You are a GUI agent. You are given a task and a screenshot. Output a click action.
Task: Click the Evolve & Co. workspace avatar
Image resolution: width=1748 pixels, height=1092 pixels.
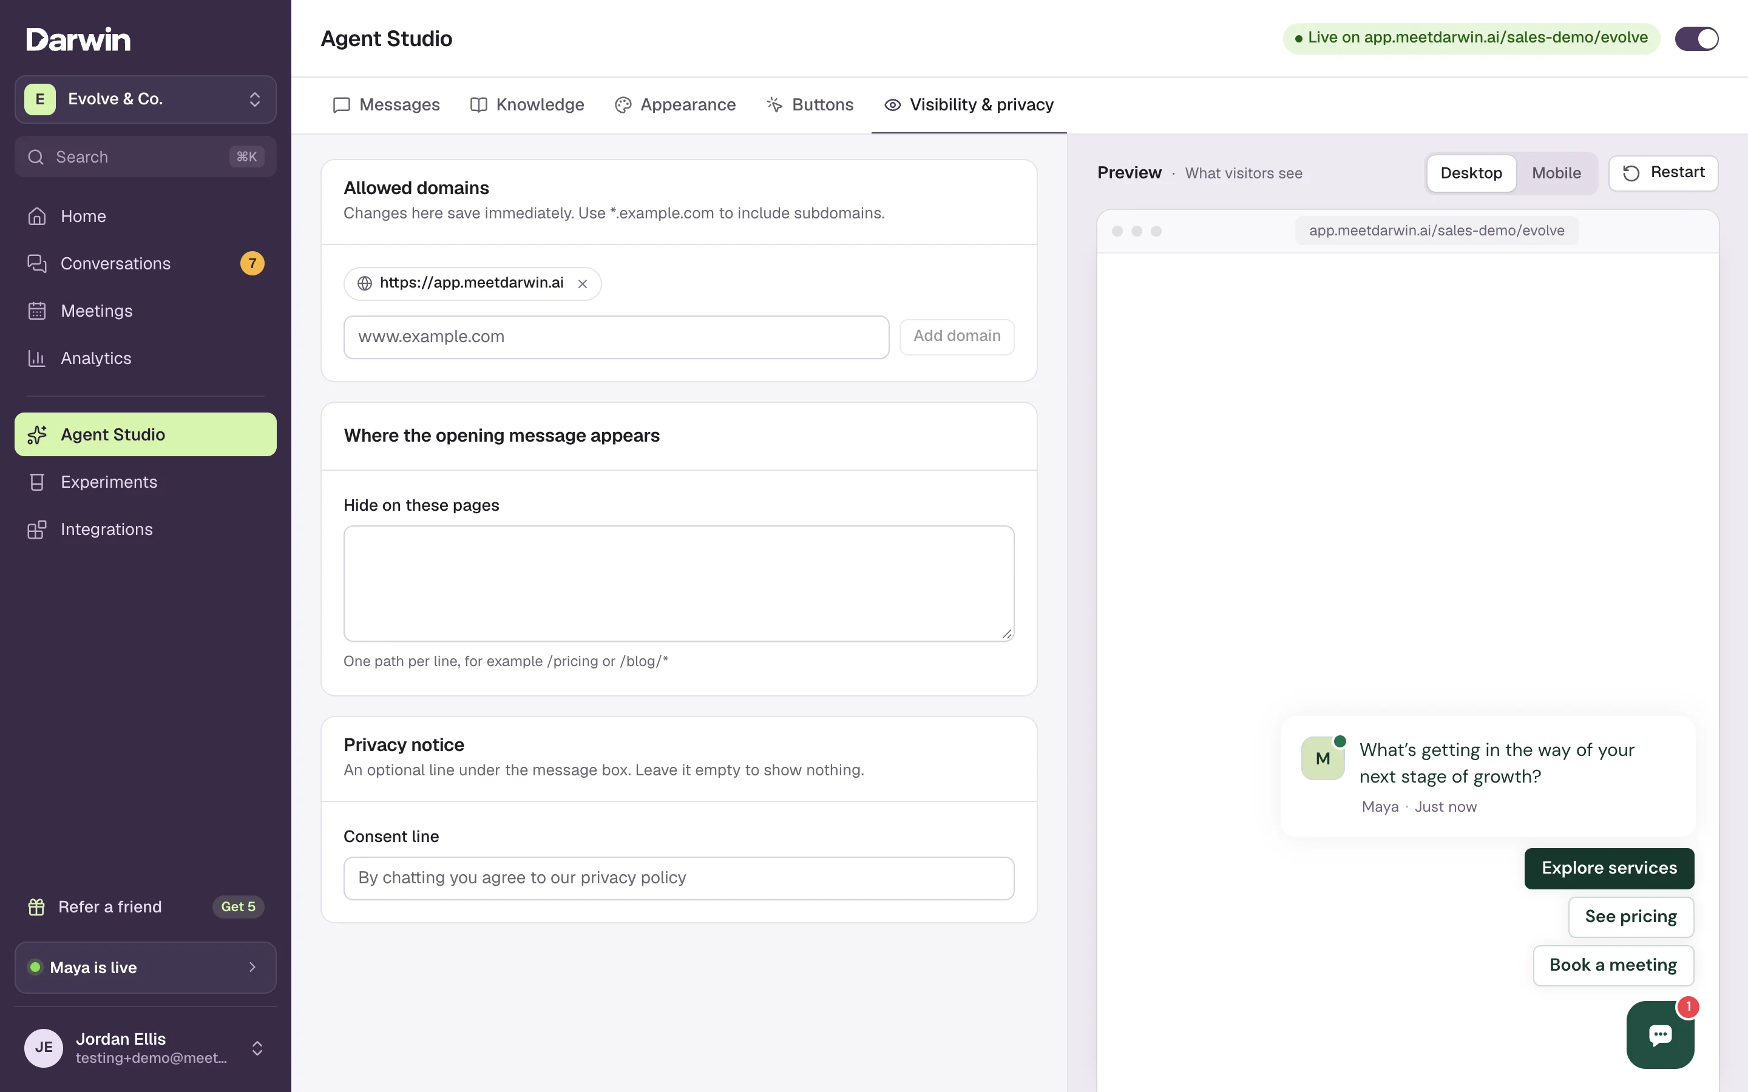coord(41,99)
